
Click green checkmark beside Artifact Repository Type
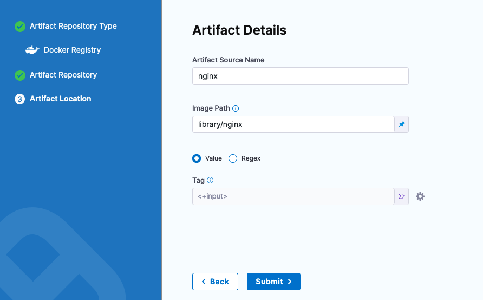20,27
